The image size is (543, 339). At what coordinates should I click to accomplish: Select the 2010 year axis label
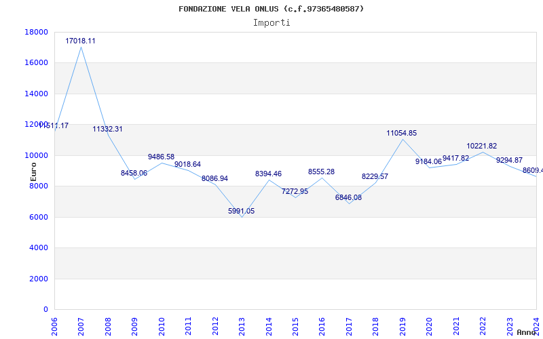pyautogui.click(x=162, y=326)
